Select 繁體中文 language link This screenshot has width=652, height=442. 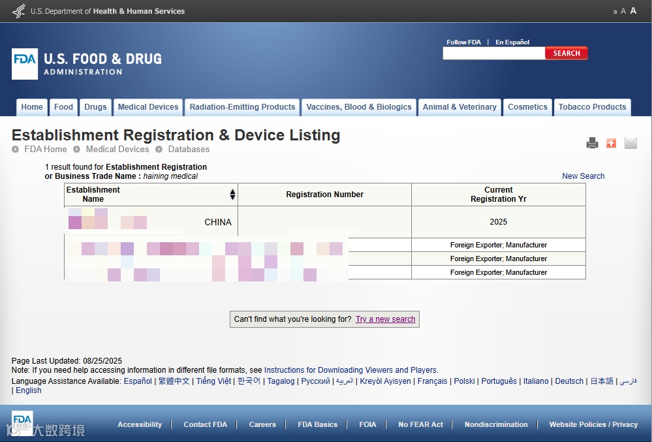pyautogui.click(x=174, y=381)
